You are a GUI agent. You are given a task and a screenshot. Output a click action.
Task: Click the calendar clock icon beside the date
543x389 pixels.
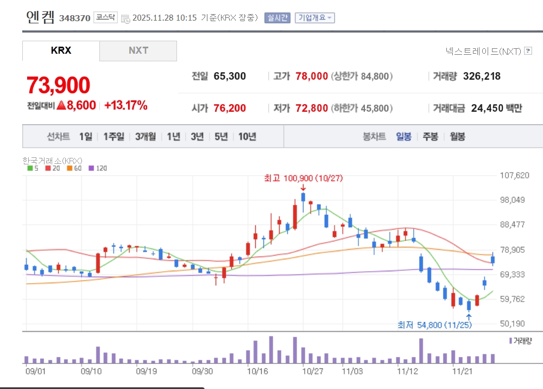tap(125, 18)
